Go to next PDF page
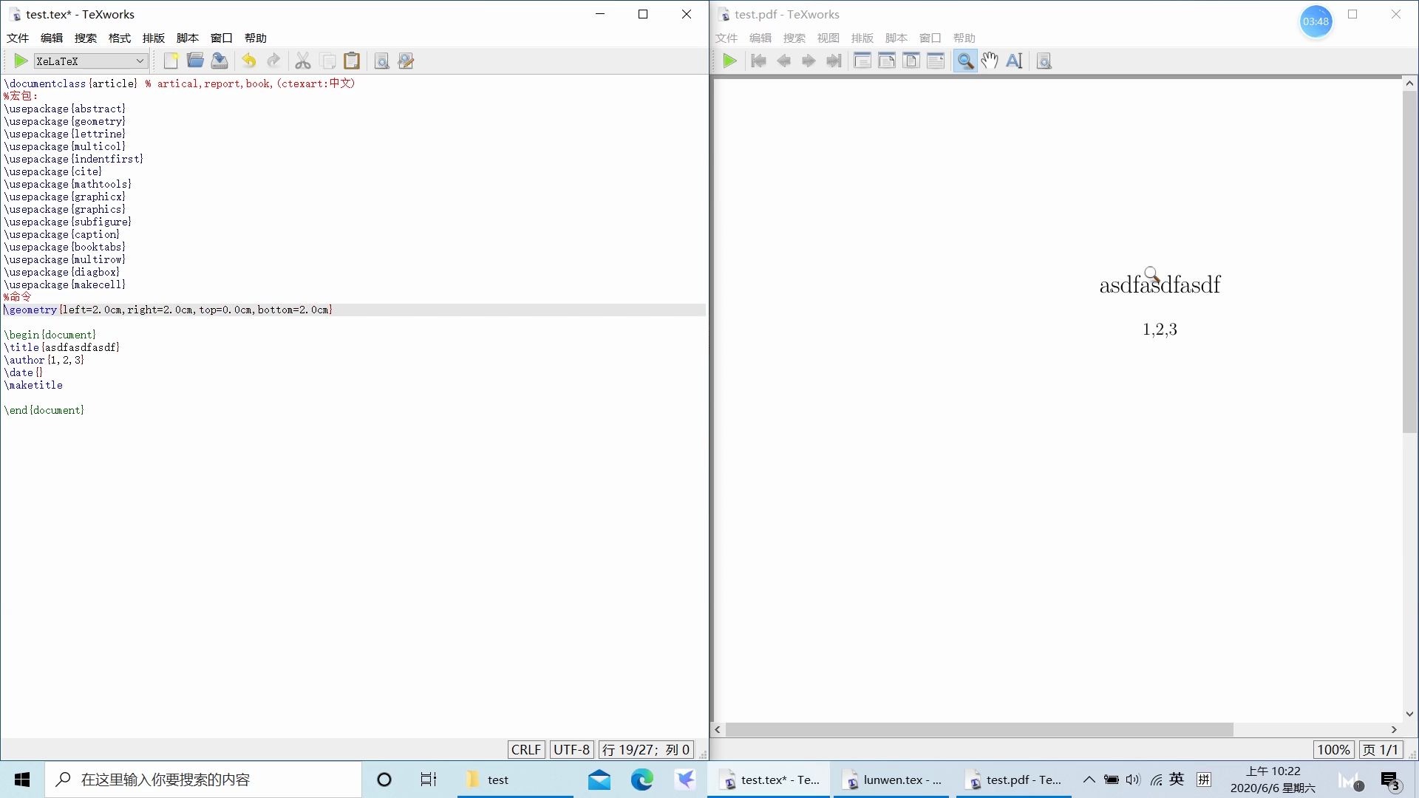The image size is (1419, 798). (809, 61)
